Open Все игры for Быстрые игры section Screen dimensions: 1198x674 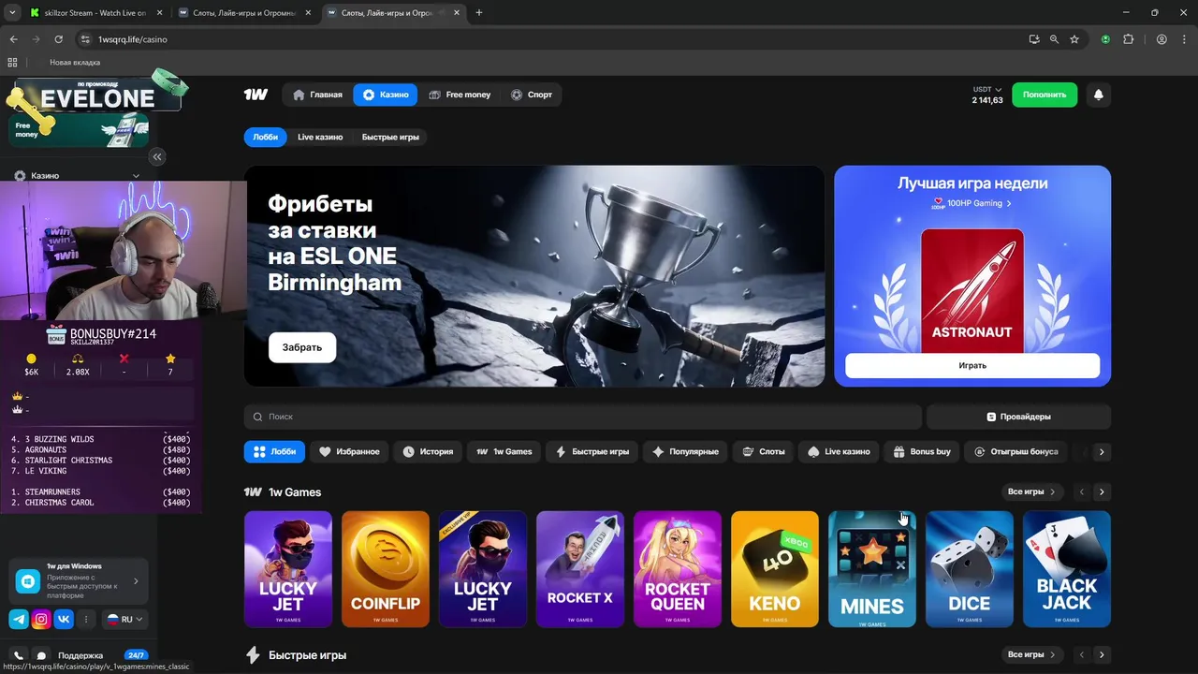click(1030, 655)
